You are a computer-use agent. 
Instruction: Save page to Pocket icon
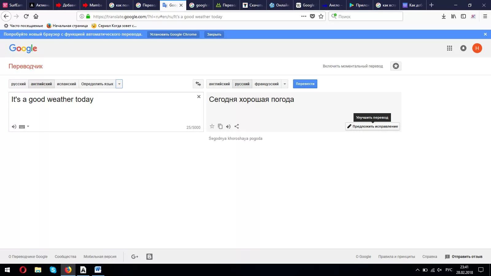[312, 17]
